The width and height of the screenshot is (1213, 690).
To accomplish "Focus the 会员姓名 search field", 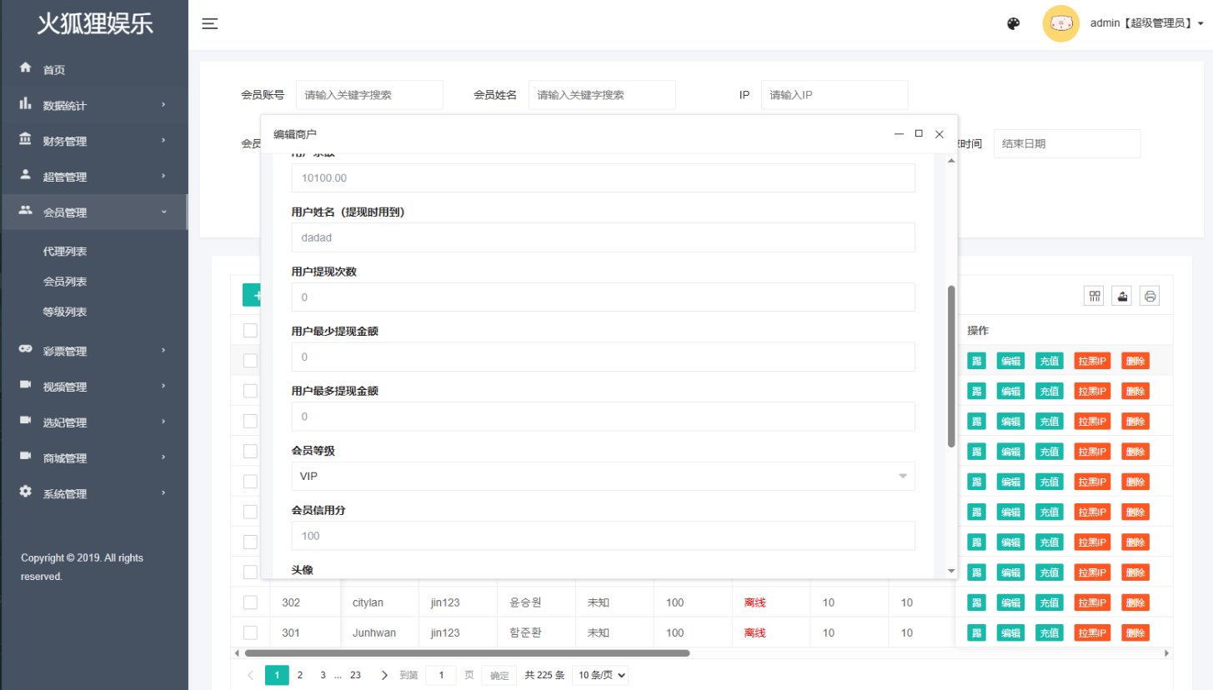I will pyautogui.click(x=602, y=95).
